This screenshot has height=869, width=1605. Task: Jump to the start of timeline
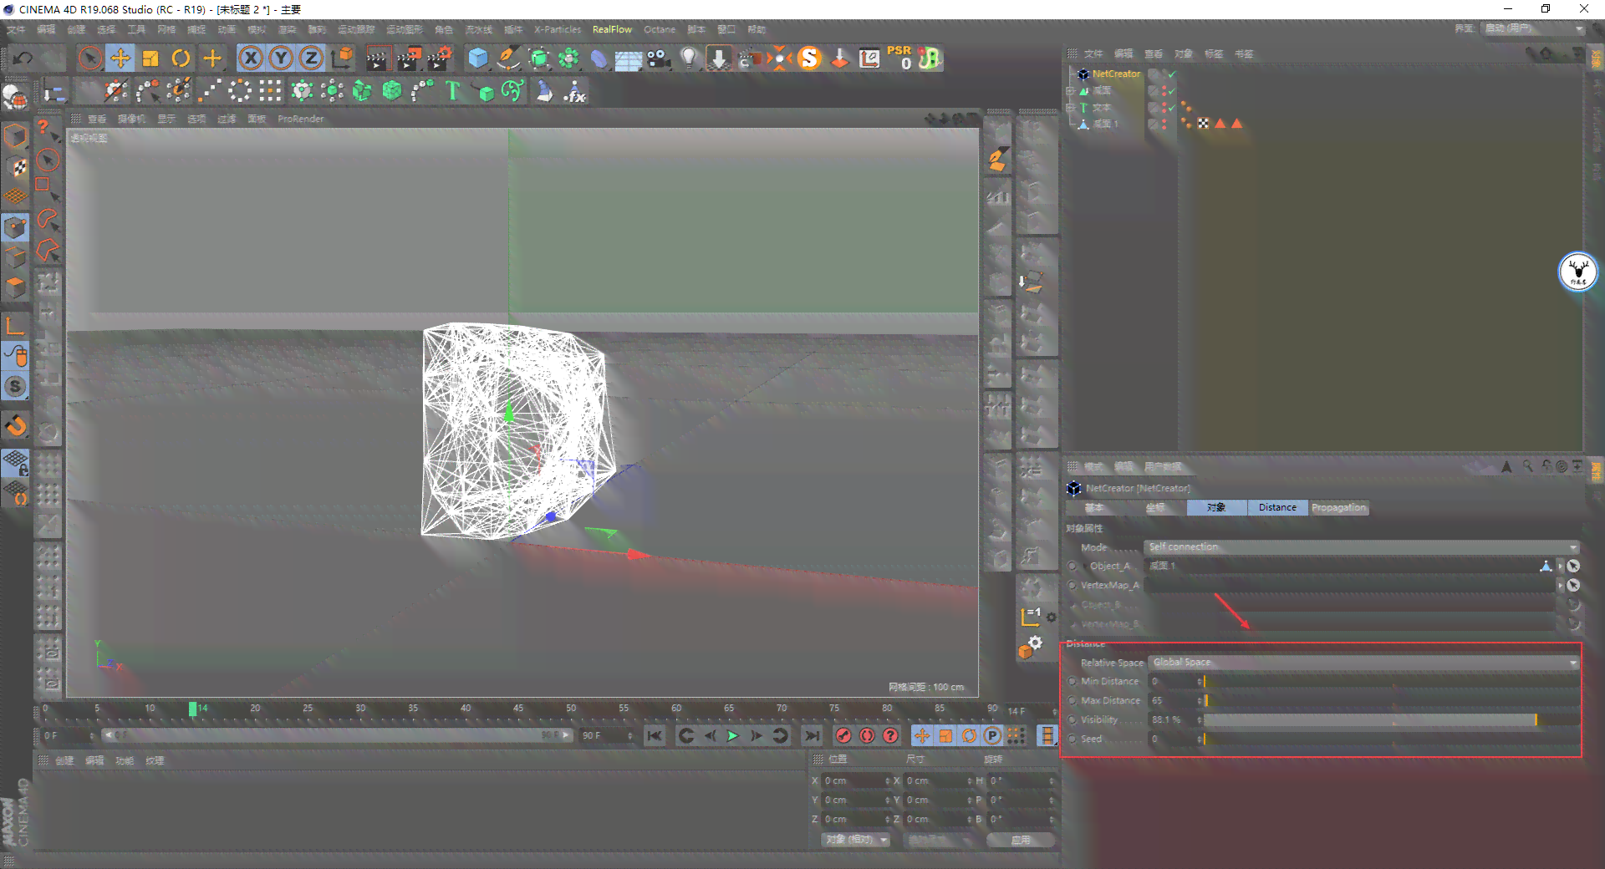(x=655, y=735)
